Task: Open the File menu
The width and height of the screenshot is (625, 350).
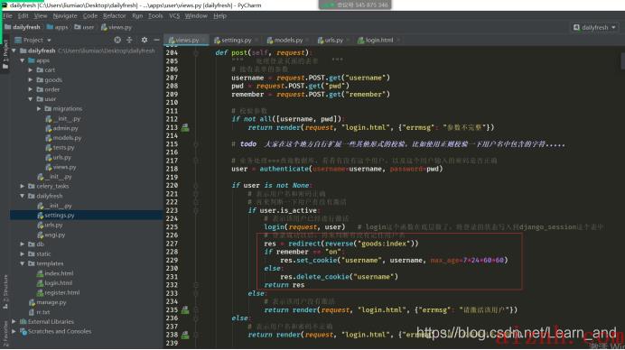Action: pyautogui.click(x=7, y=16)
